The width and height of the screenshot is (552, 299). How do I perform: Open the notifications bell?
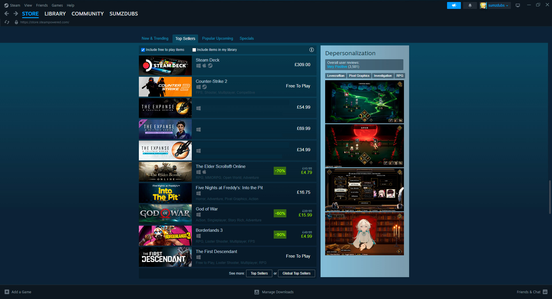470,5
